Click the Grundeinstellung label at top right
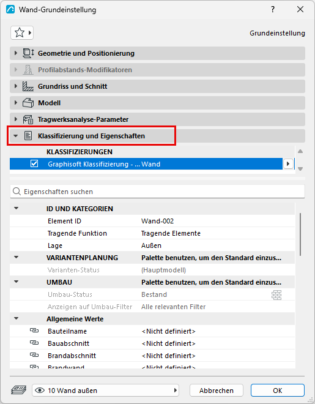Image resolution: width=315 pixels, height=404 pixels. 278,33
